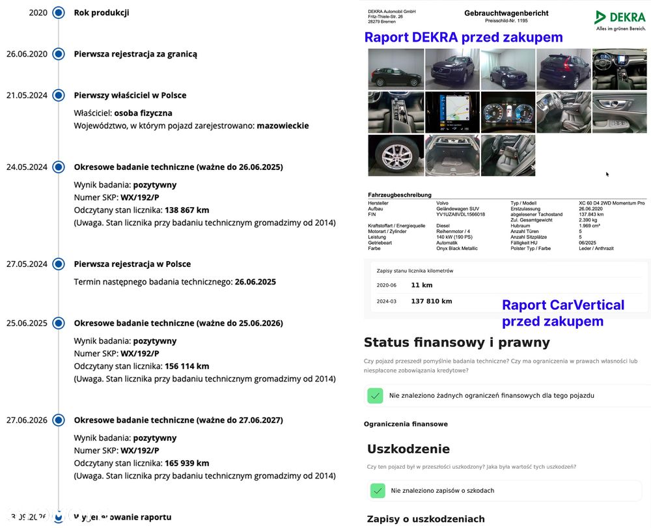
Task: Click 'Pierwszy właściciel w Polsce' entry
Action: click(130, 95)
